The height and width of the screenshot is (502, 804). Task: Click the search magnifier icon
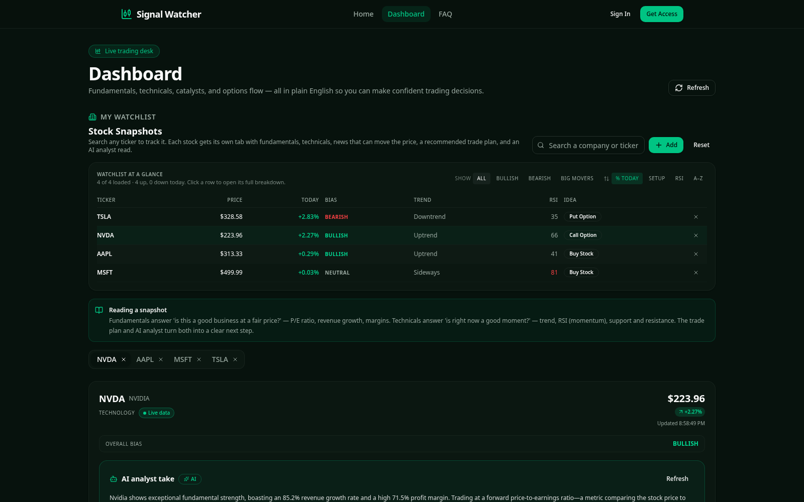point(541,145)
